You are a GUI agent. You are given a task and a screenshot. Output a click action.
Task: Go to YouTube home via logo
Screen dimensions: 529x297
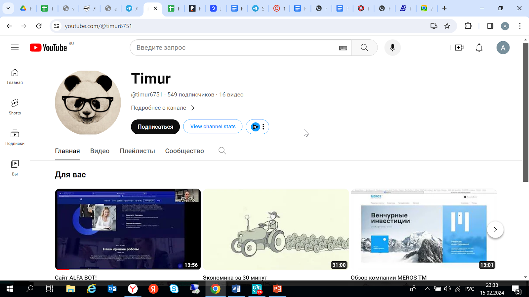pos(48,48)
